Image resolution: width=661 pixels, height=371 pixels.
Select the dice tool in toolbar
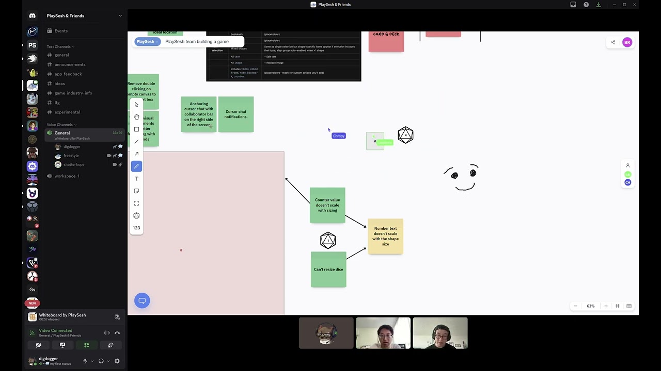pos(136,215)
